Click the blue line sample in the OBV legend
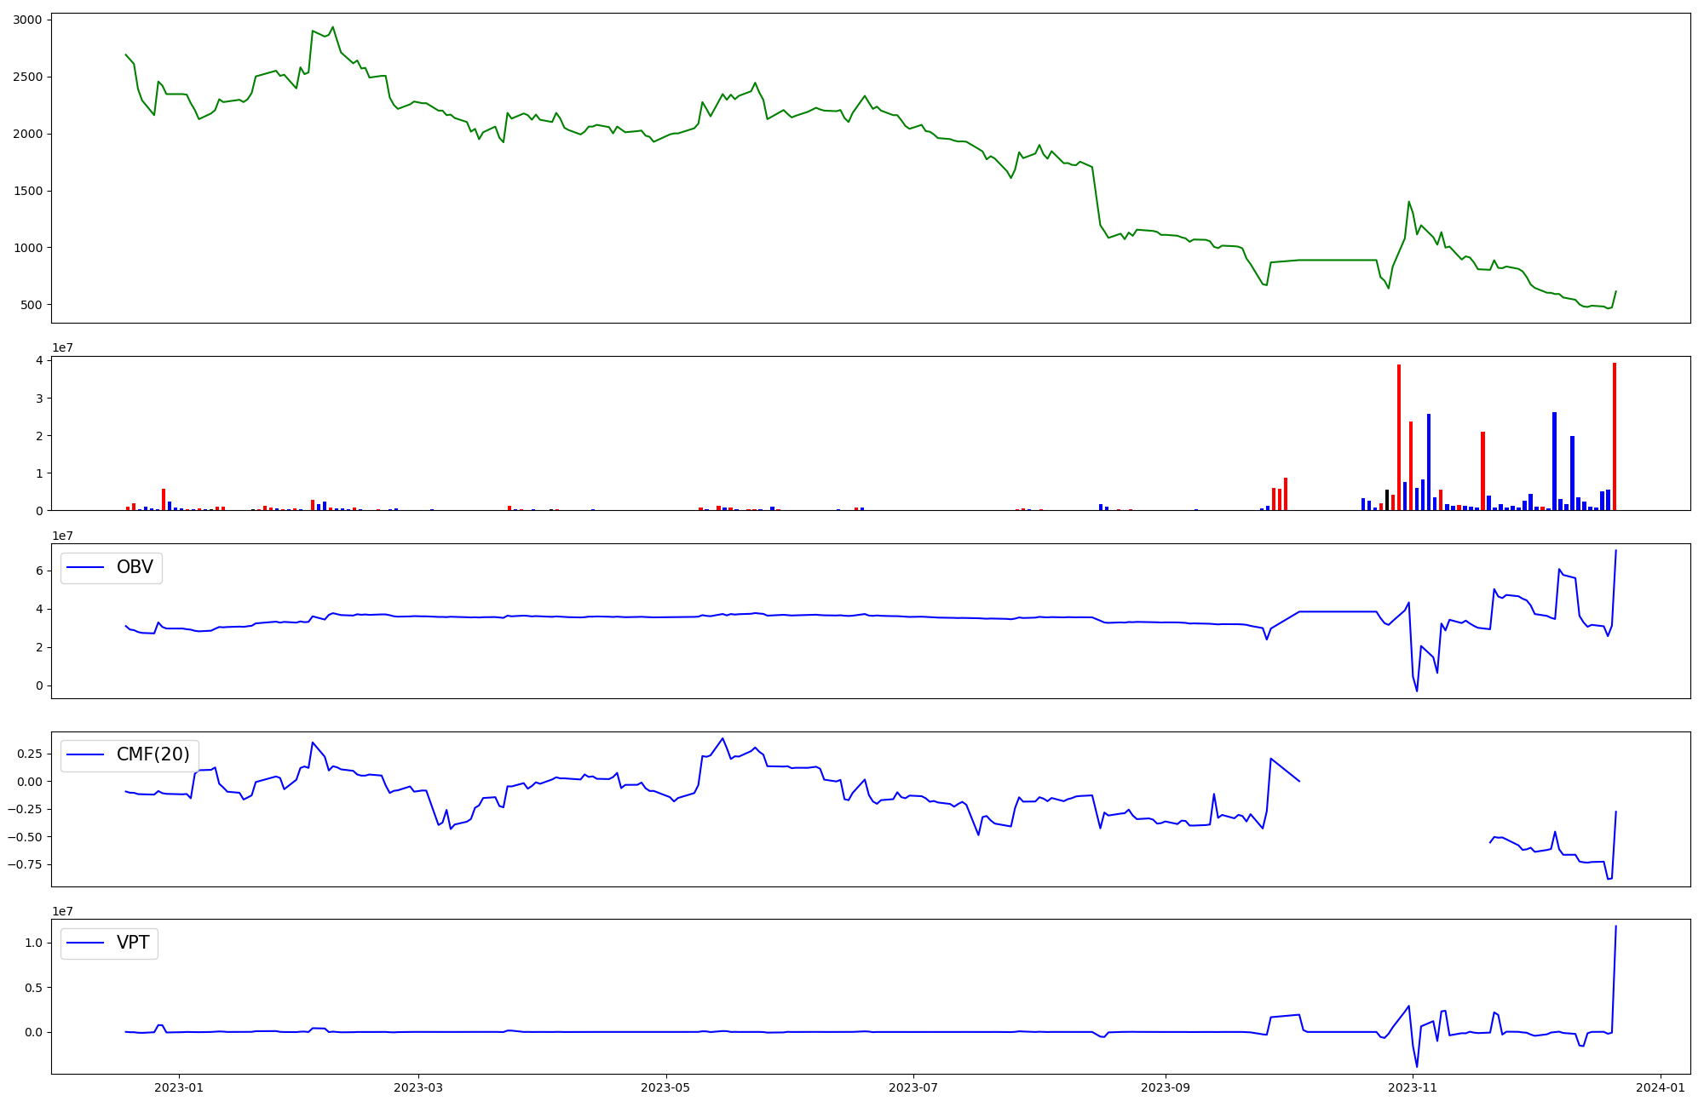This screenshot has height=1107, width=1704. click(x=85, y=567)
